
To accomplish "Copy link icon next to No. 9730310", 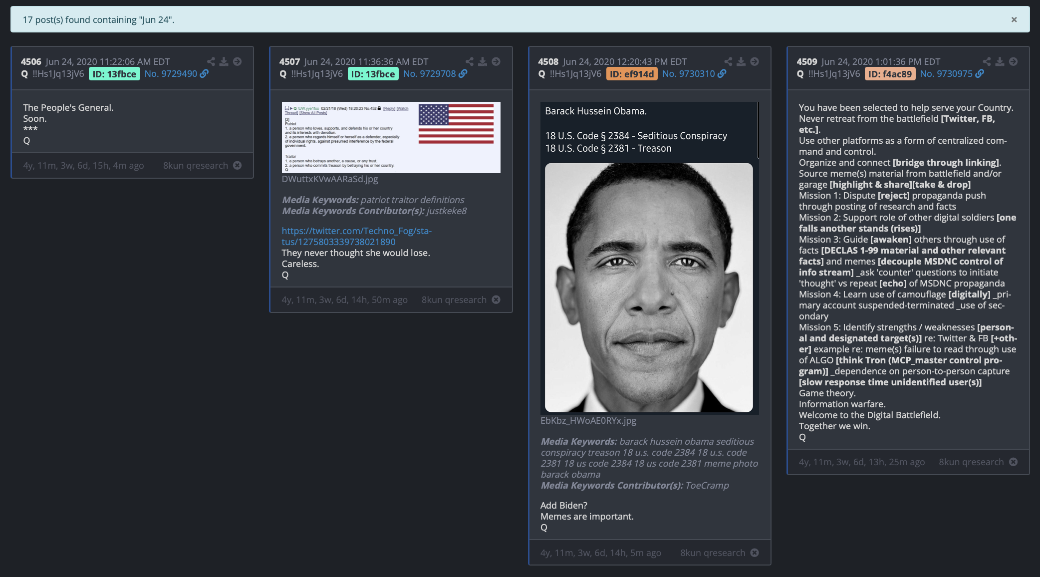I will point(722,73).
